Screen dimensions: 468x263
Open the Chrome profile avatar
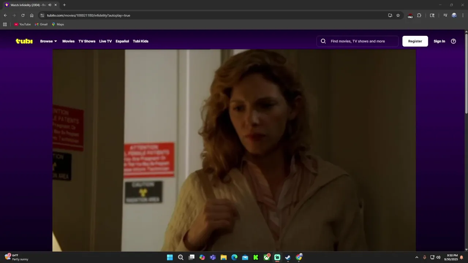click(x=454, y=15)
